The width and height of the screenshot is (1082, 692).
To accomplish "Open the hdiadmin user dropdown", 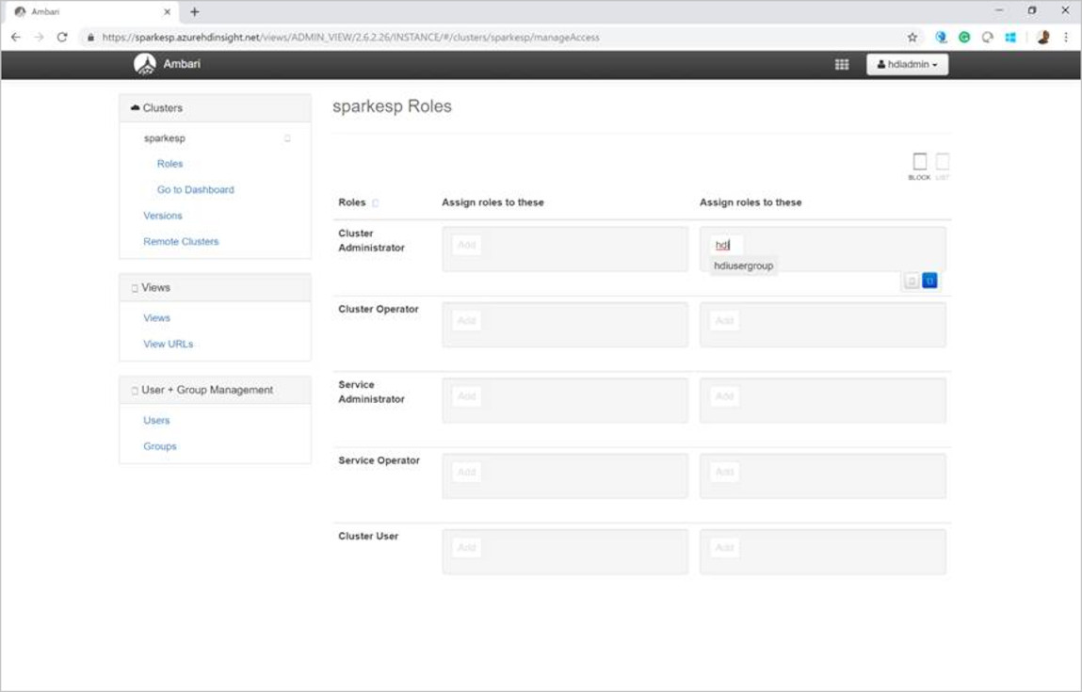I will point(908,64).
